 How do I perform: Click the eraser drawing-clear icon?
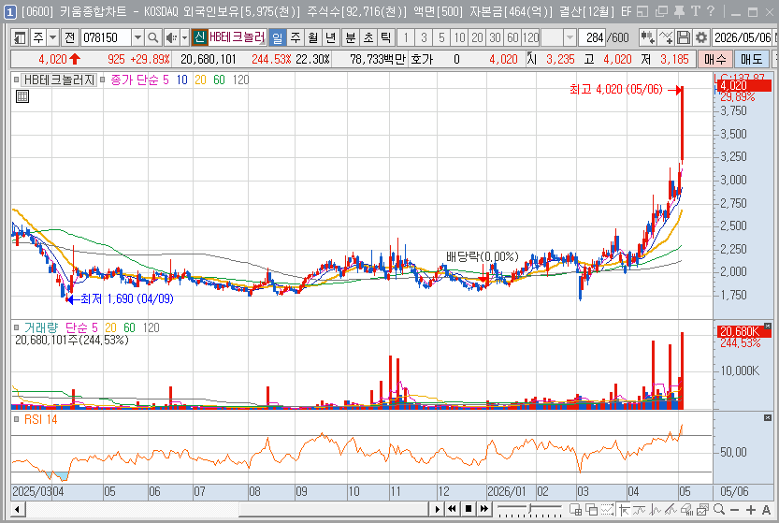tap(687, 509)
